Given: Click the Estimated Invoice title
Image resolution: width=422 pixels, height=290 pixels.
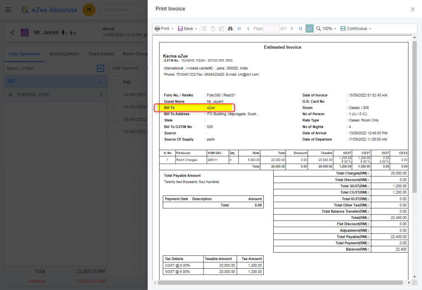Looking at the screenshot, I should (283, 47).
